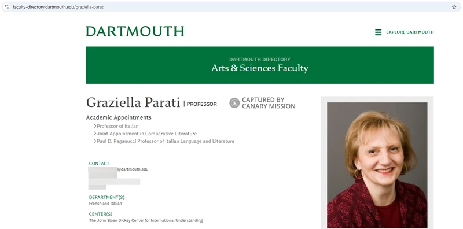Click the Explore Dartmouth menu label
The height and width of the screenshot is (229, 463).
pyautogui.click(x=410, y=32)
